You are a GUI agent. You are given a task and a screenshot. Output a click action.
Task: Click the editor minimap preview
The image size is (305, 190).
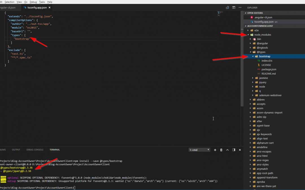(220, 14)
